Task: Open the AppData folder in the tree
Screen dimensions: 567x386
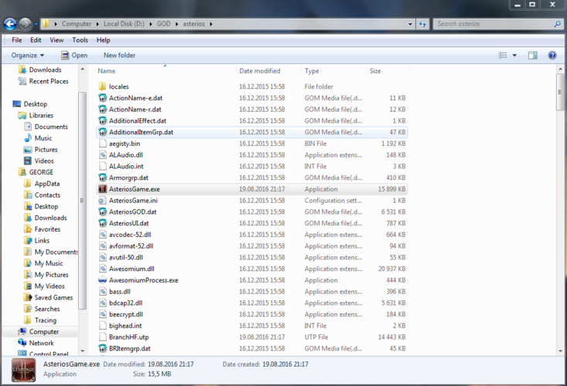Action: point(46,184)
